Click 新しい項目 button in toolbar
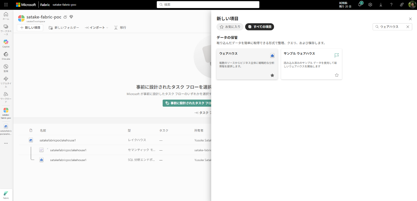417x201 pixels. click(30, 27)
